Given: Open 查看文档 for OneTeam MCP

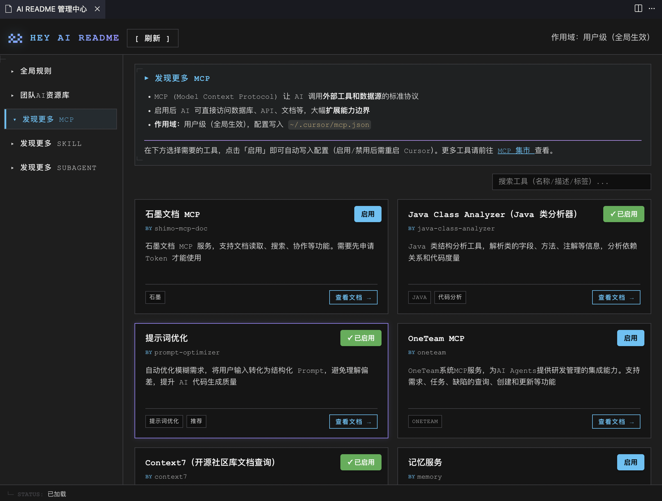Looking at the screenshot, I should (616, 422).
